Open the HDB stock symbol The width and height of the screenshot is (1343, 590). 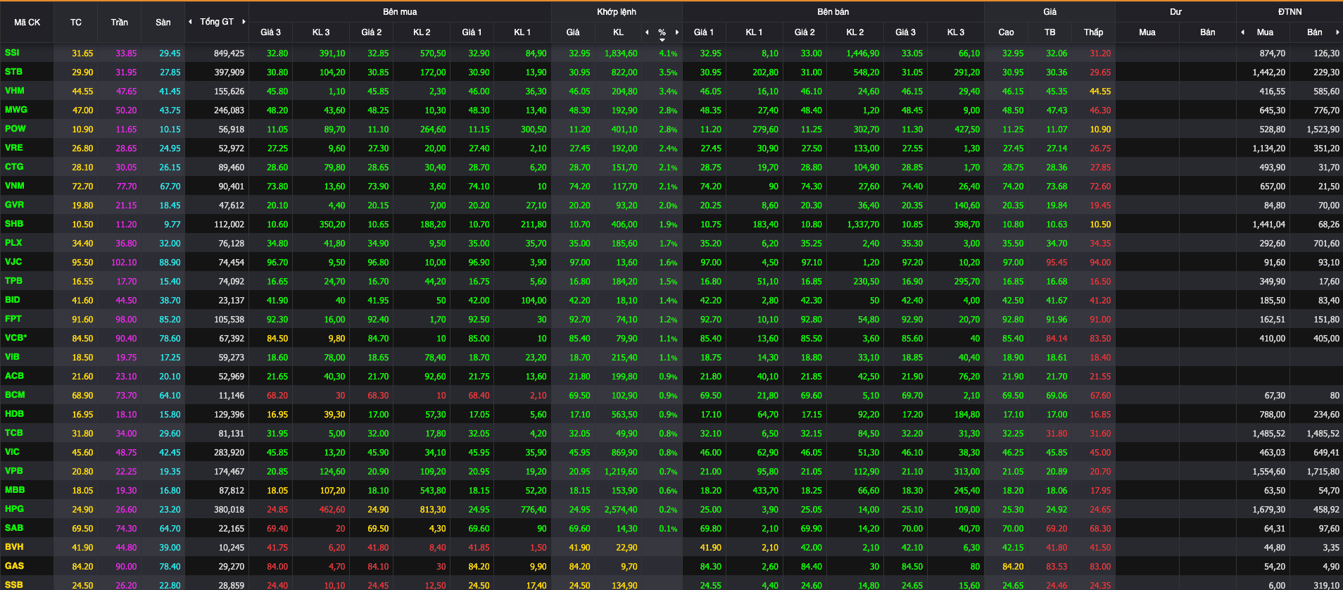coord(14,414)
